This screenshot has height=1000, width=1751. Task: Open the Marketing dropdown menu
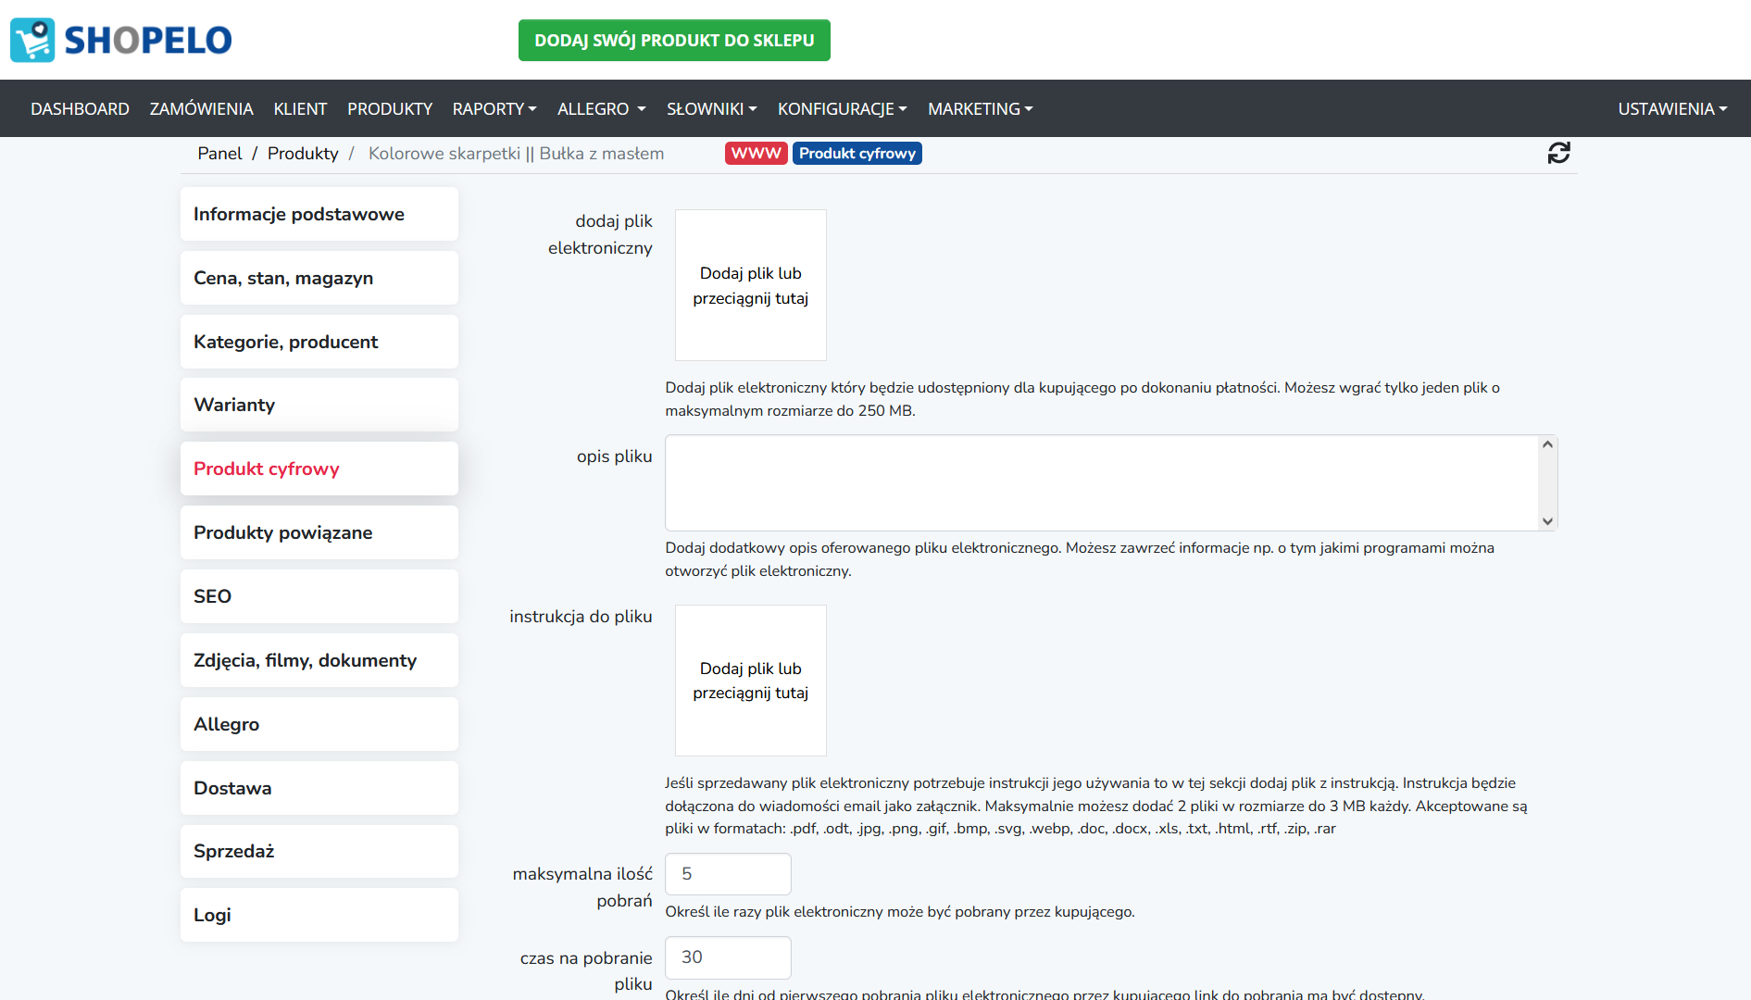(x=981, y=108)
